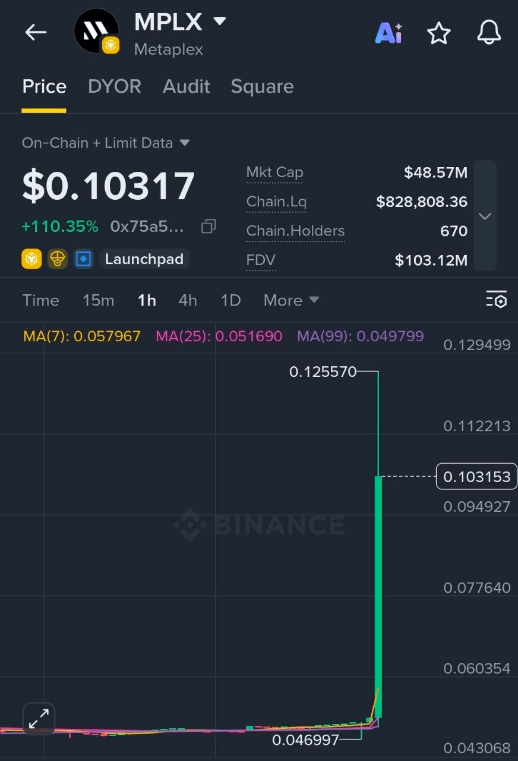Switch to the Audit tab
This screenshot has width=518, height=761.
click(187, 87)
